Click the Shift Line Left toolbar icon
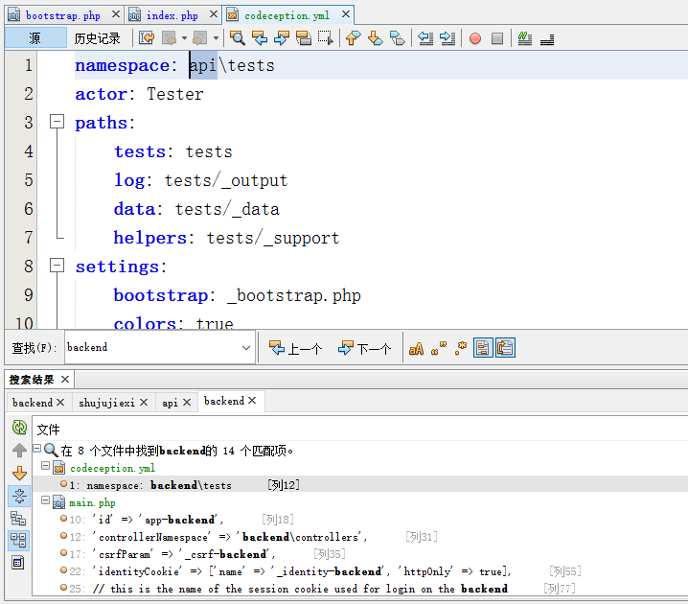 [x=424, y=38]
